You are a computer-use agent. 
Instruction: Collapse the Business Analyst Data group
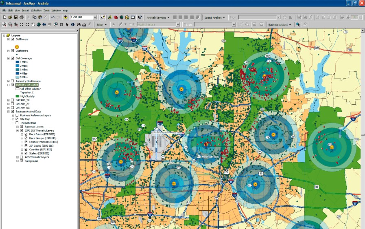coord(8,111)
